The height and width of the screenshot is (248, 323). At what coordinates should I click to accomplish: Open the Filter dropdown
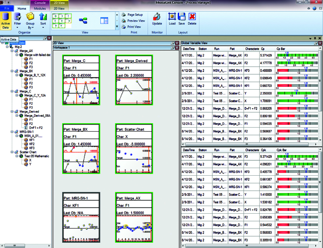(x=17, y=20)
